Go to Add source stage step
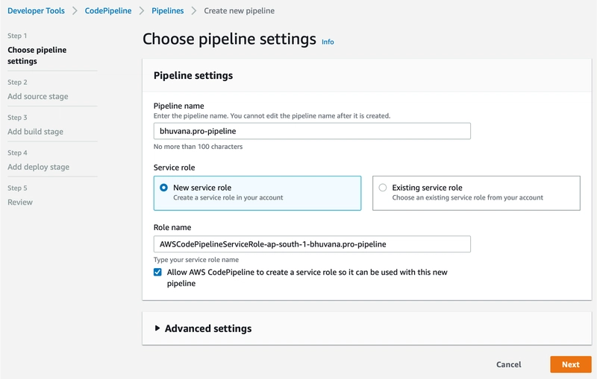597x379 pixels. point(37,96)
